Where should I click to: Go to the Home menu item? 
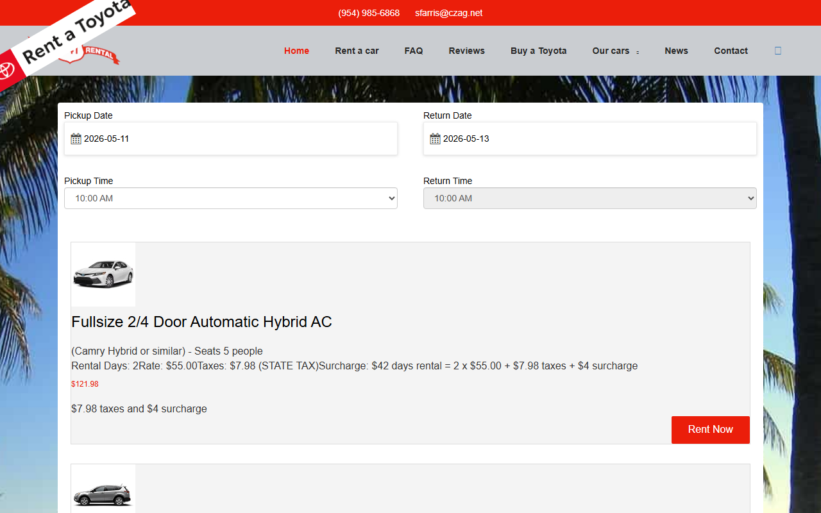296,51
